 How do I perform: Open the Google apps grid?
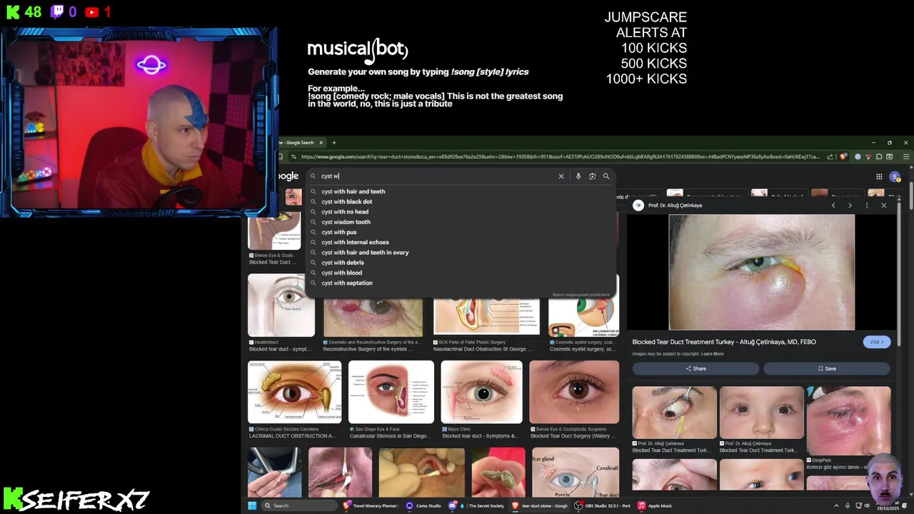pos(879,177)
